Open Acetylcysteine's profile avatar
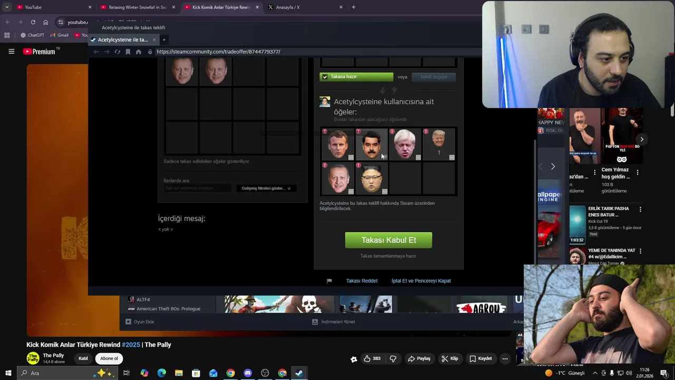The height and width of the screenshot is (380, 675). pyautogui.click(x=325, y=102)
